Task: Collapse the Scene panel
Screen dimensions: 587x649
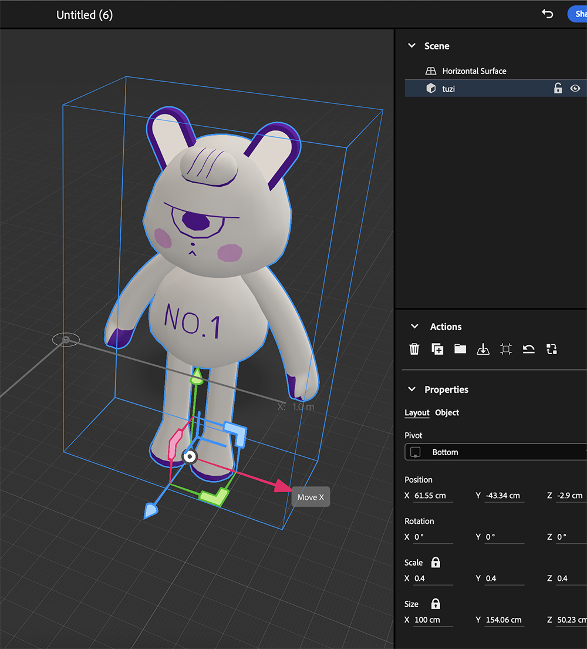Action: [x=413, y=45]
